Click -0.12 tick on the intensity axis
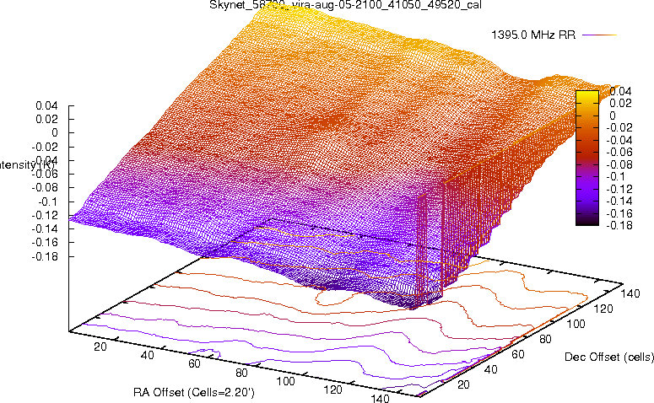This screenshot has height=403, width=654. pyautogui.click(x=45, y=215)
